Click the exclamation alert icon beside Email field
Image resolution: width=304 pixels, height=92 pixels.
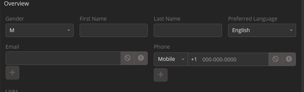pyautogui.click(x=141, y=58)
